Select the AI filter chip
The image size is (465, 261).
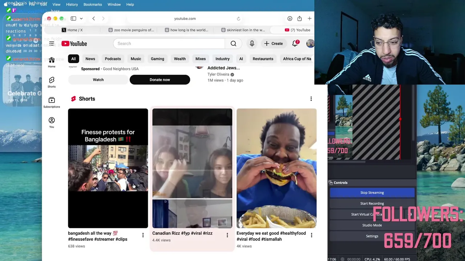click(241, 59)
